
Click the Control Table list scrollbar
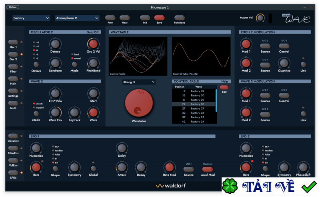[216, 101]
